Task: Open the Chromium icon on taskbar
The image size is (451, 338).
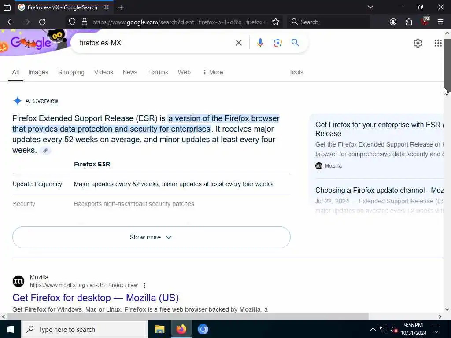Action: 203,329
